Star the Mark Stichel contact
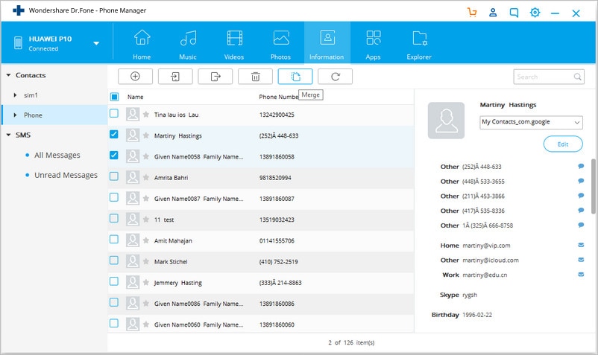 point(145,261)
